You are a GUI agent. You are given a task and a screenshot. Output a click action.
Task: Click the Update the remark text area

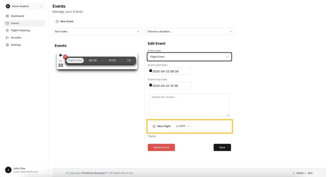click(x=189, y=105)
